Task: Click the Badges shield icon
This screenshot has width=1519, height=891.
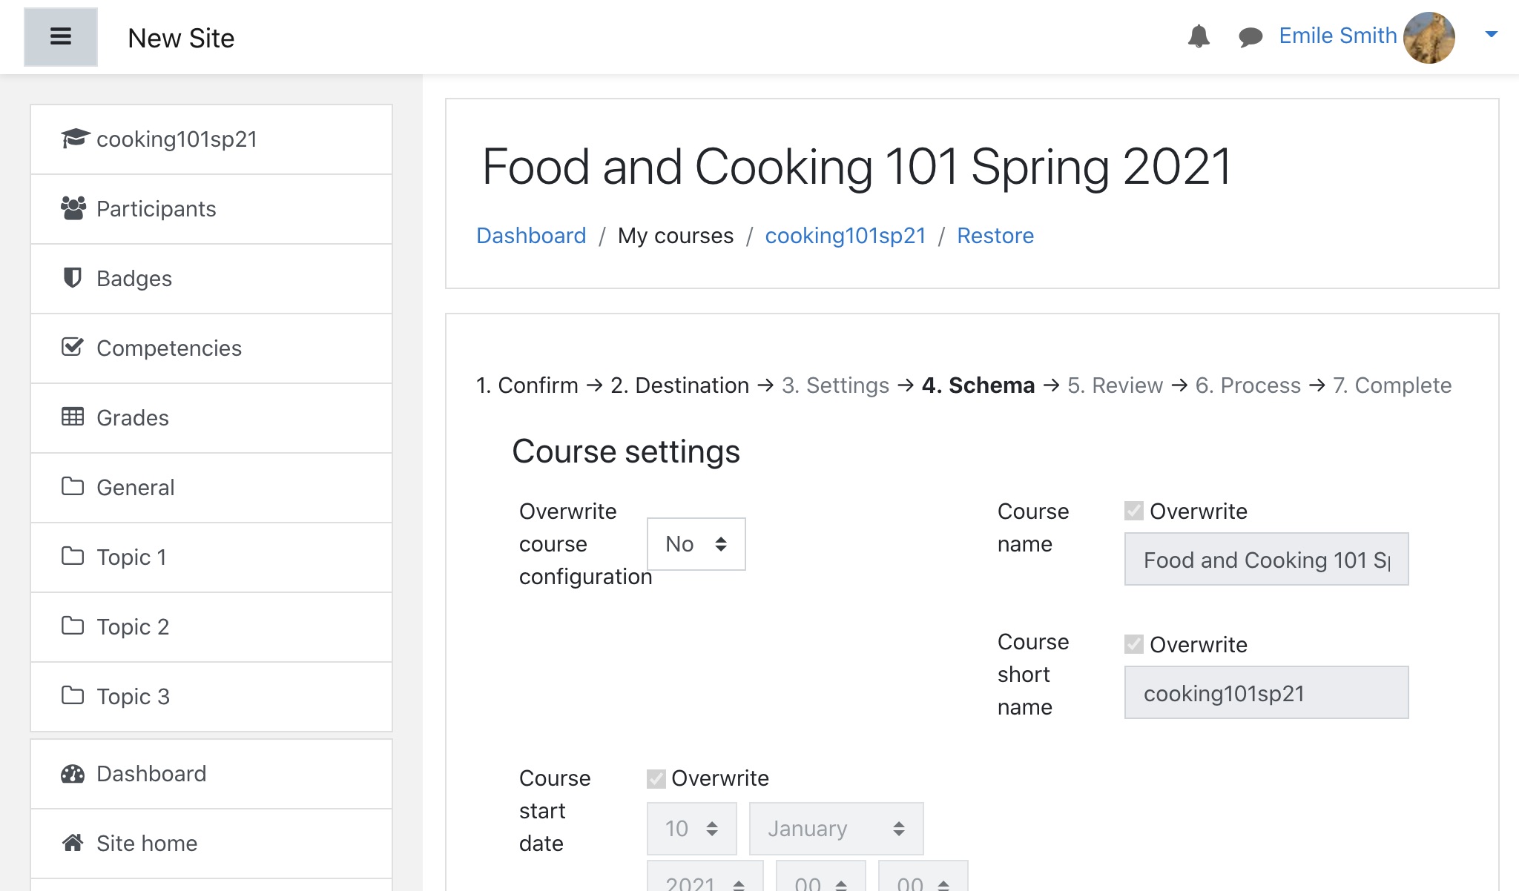Action: click(72, 278)
